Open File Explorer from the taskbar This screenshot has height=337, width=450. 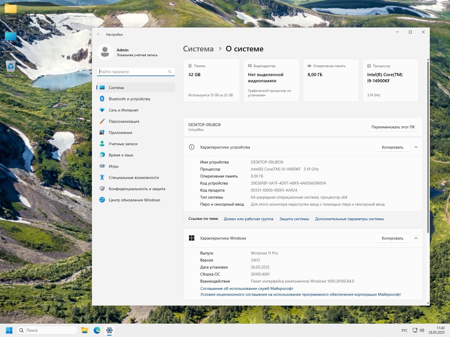pos(85,330)
